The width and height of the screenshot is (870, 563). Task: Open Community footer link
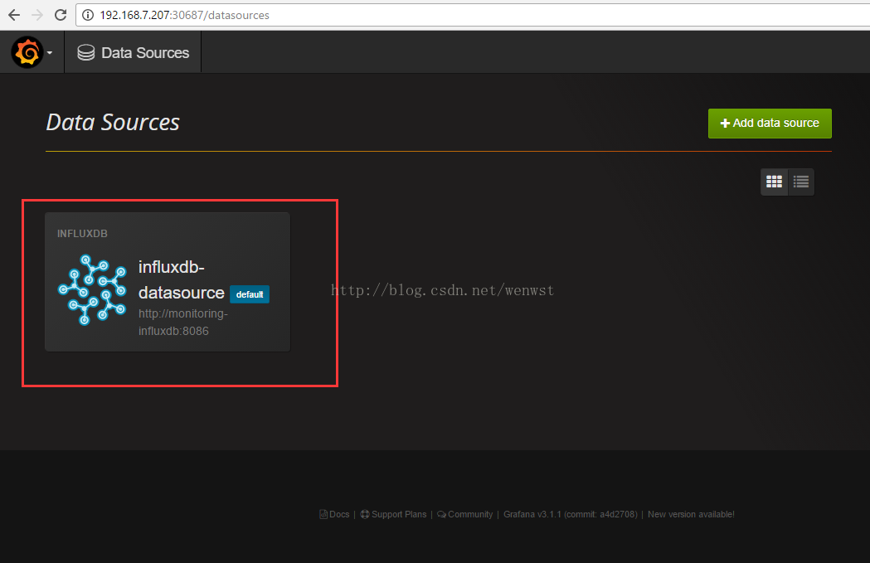coord(465,514)
